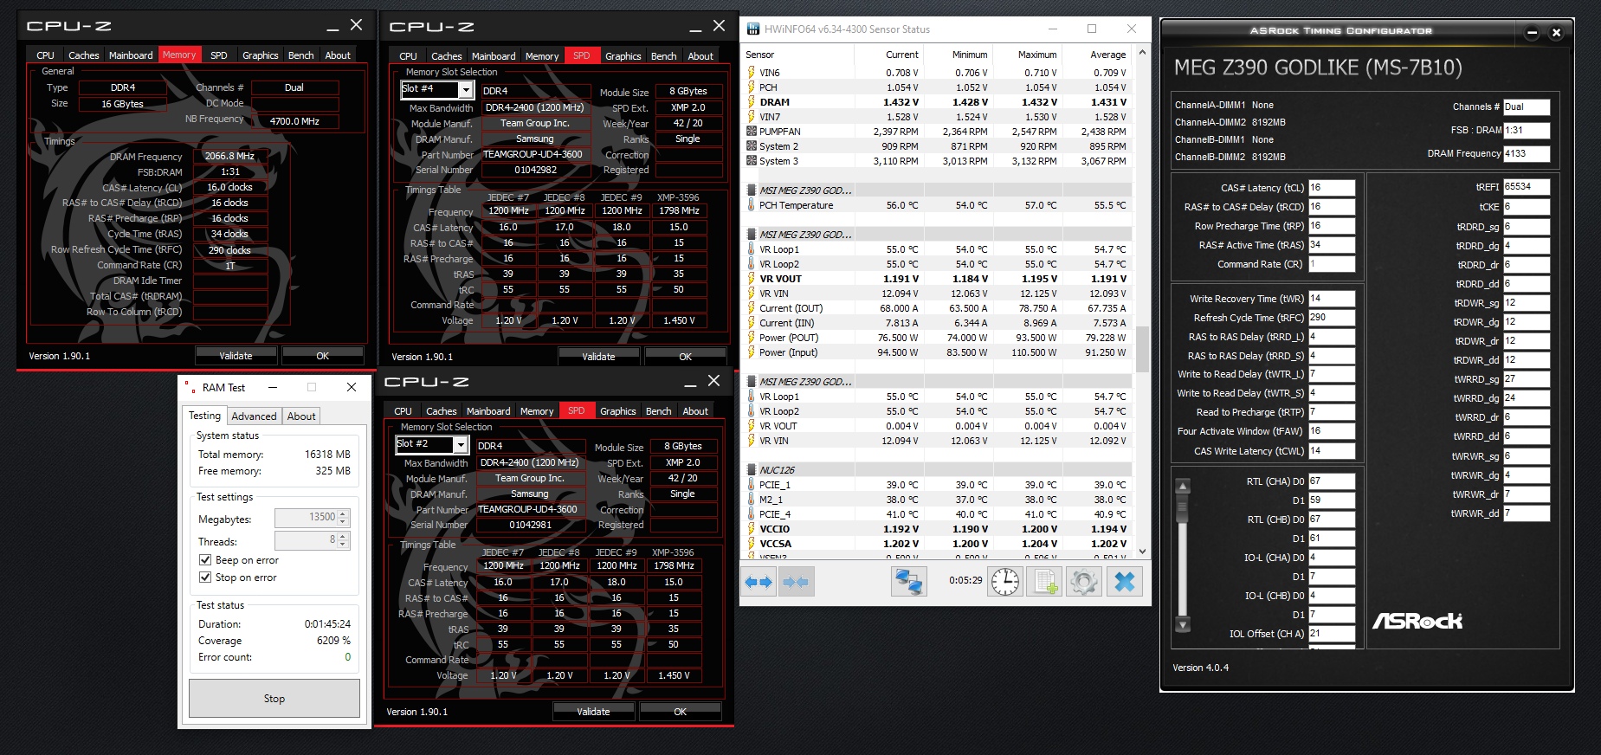Open HWiNFO sensor settings gear icon

[1083, 582]
